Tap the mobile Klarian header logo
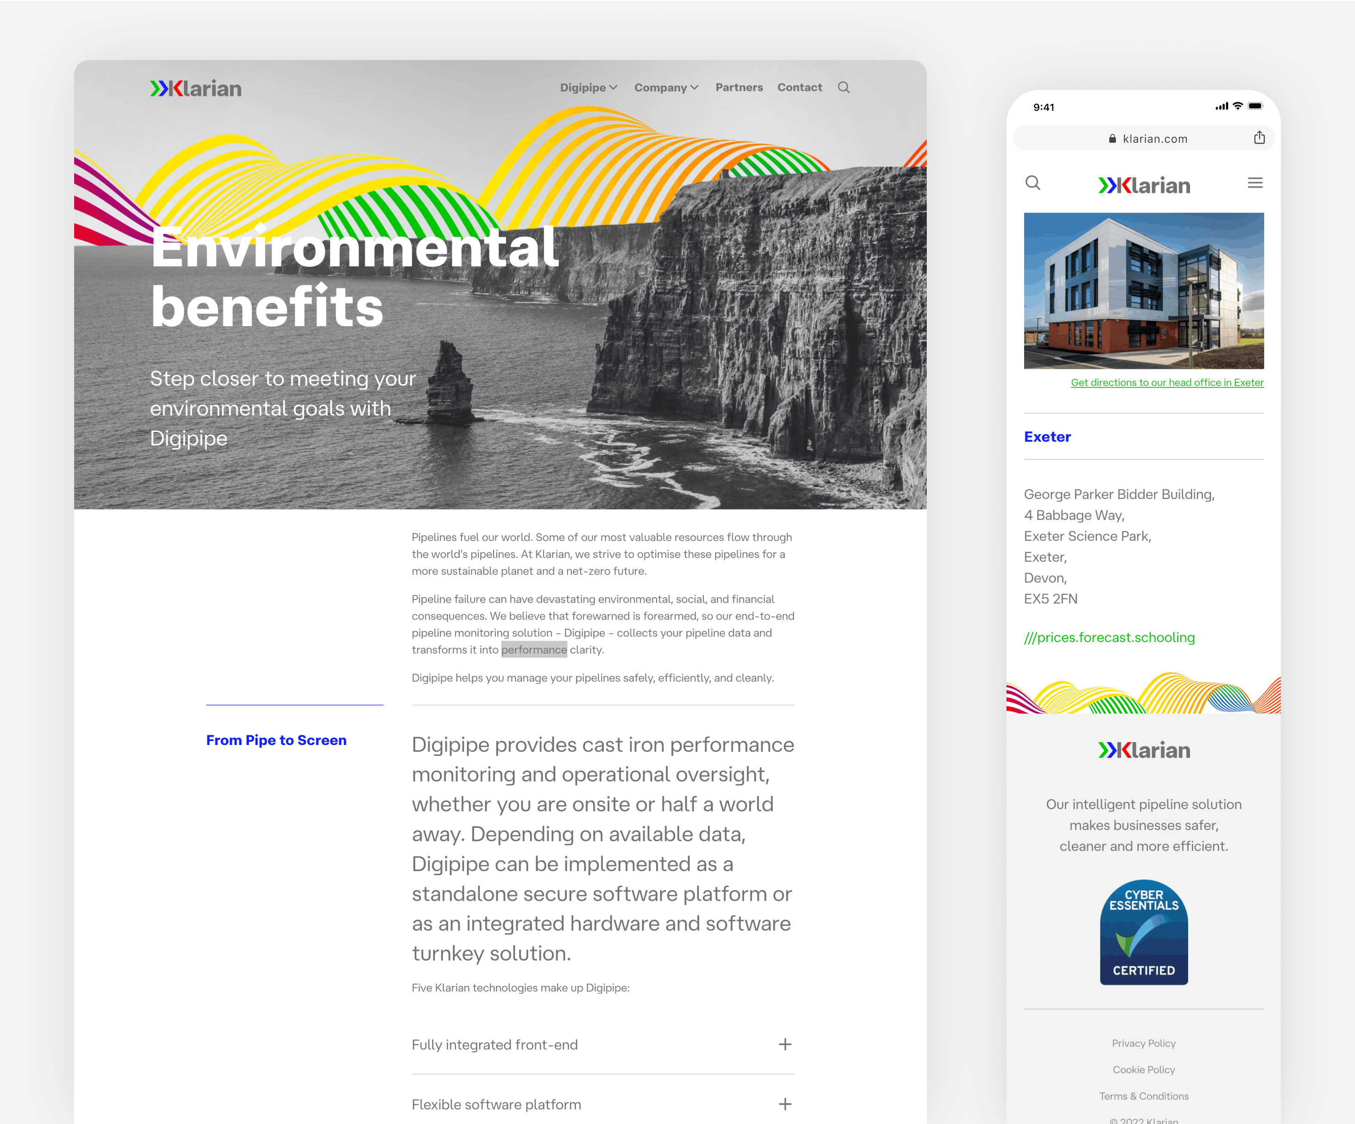Screen dimensions: 1355x1124 point(1144,185)
